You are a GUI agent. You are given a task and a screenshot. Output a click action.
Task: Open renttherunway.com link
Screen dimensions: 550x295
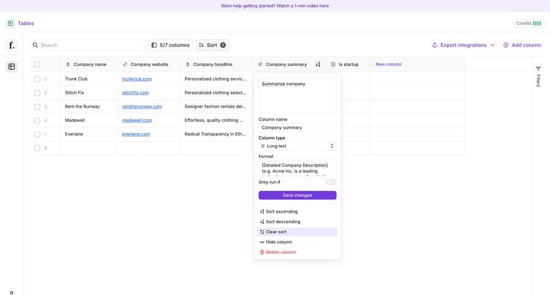tap(142, 107)
